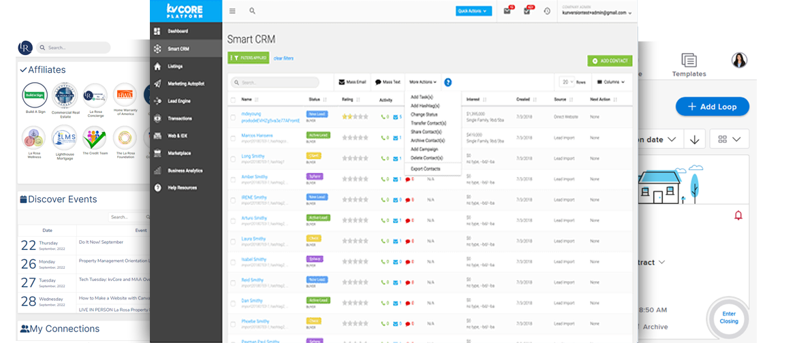Set the star rating on the mdeyoung row
Image resolution: width=797 pixels, height=343 pixels.
[x=355, y=116]
